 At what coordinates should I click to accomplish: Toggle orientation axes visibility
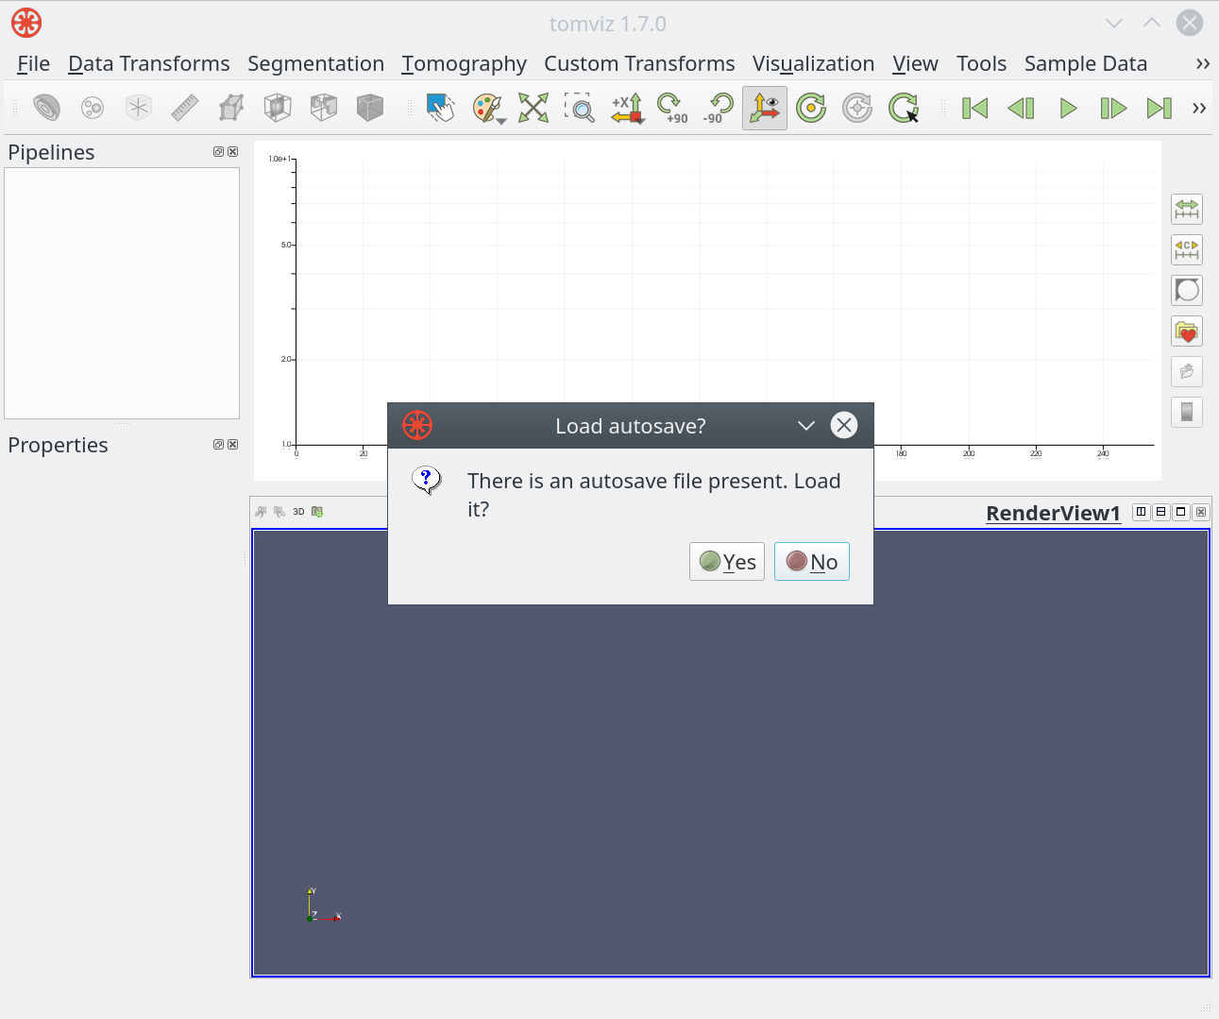click(765, 108)
